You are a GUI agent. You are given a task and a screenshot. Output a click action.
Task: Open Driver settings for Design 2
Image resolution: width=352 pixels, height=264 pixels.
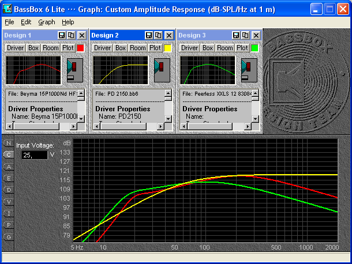click(102, 48)
